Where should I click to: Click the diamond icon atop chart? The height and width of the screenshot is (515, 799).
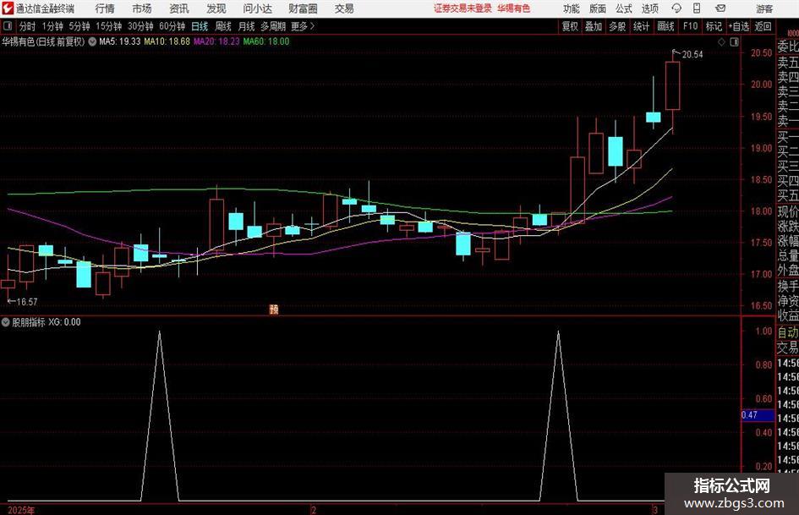[x=721, y=42]
